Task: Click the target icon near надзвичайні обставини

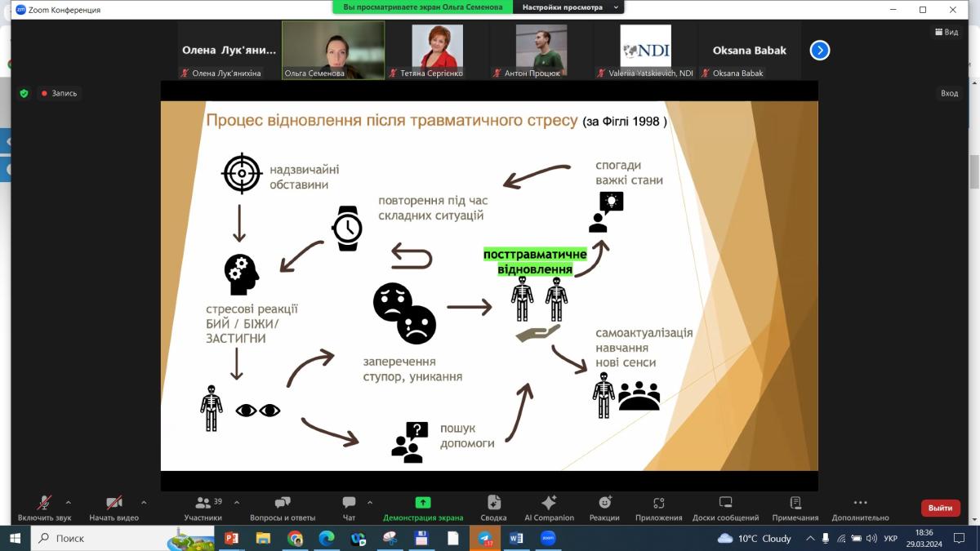Action: [241, 171]
